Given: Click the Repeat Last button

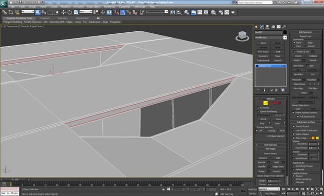Looking at the screenshot, I should click(x=305, y=36).
